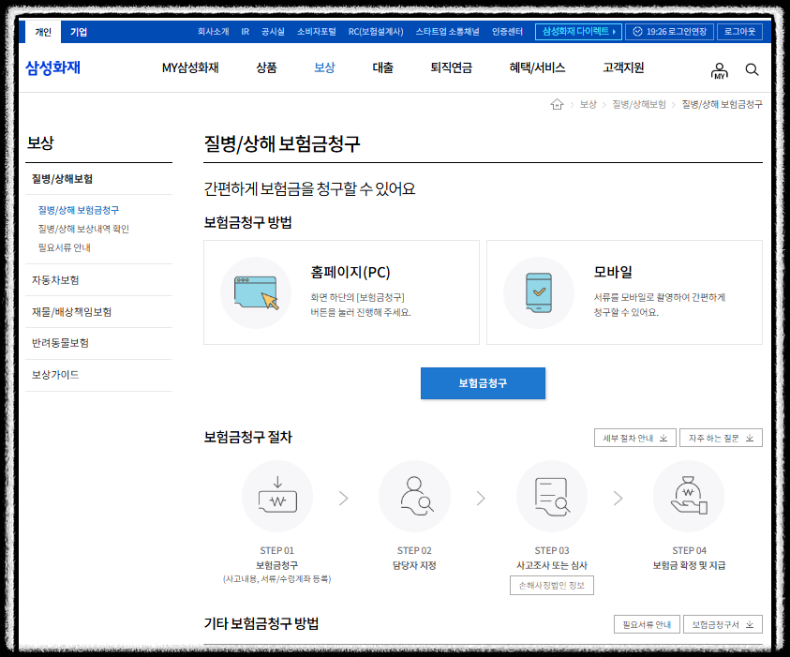This screenshot has height=657, width=790.
Task: Open the 퇴직연금 menu
Action: click(451, 67)
